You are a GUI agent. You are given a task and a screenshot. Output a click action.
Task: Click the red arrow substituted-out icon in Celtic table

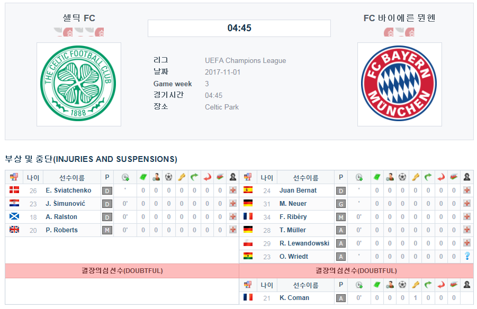pos(207,177)
